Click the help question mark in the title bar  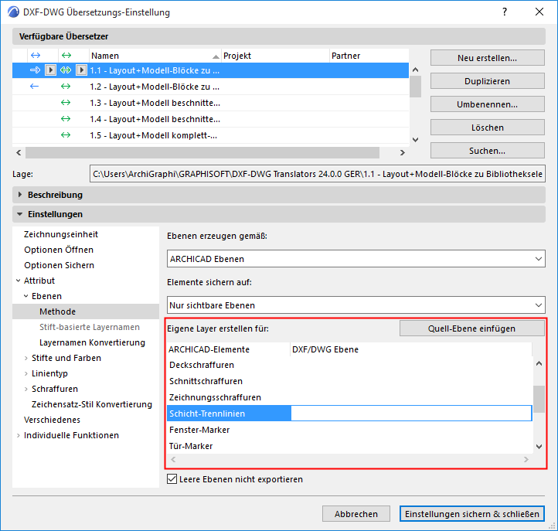[x=505, y=12]
